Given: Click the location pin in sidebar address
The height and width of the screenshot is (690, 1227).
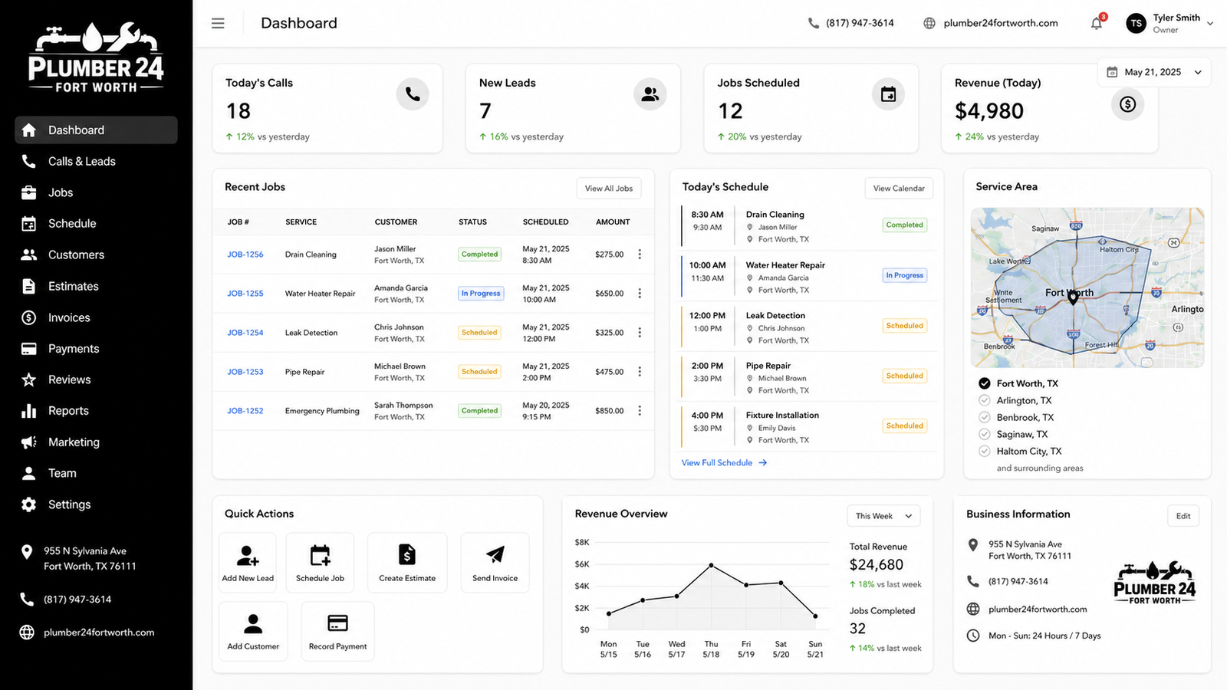Looking at the screenshot, I should (x=27, y=552).
